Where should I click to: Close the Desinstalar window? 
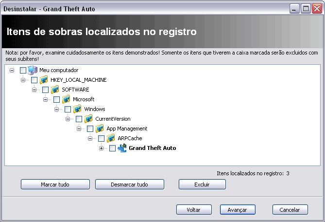317,9
